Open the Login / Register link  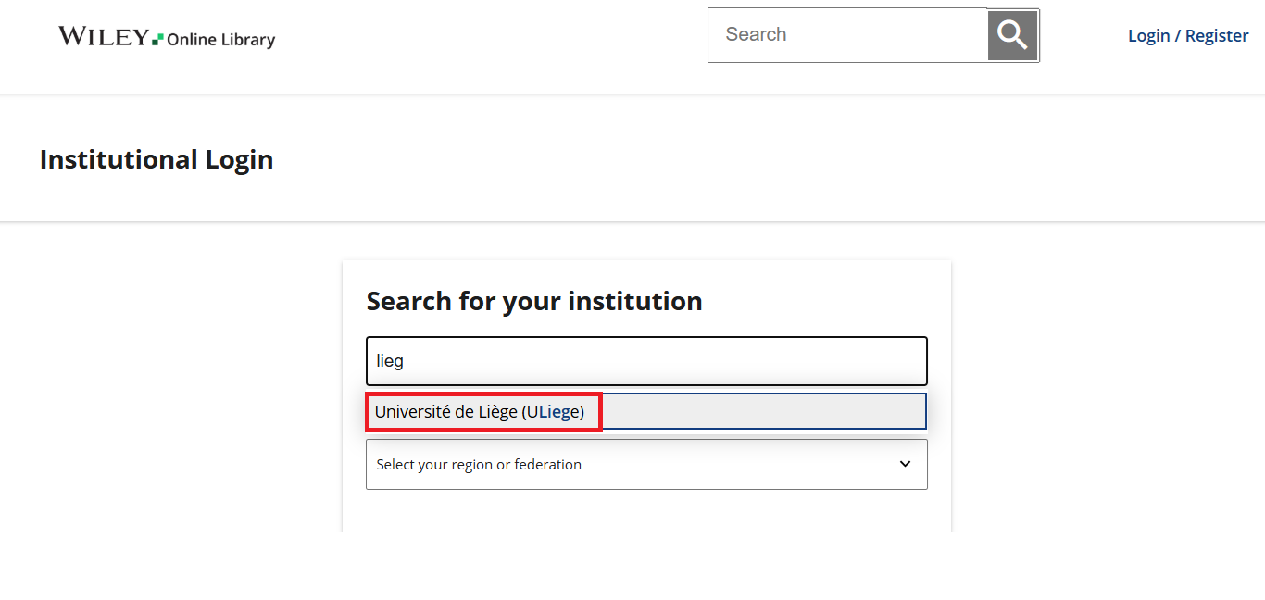[x=1188, y=35]
